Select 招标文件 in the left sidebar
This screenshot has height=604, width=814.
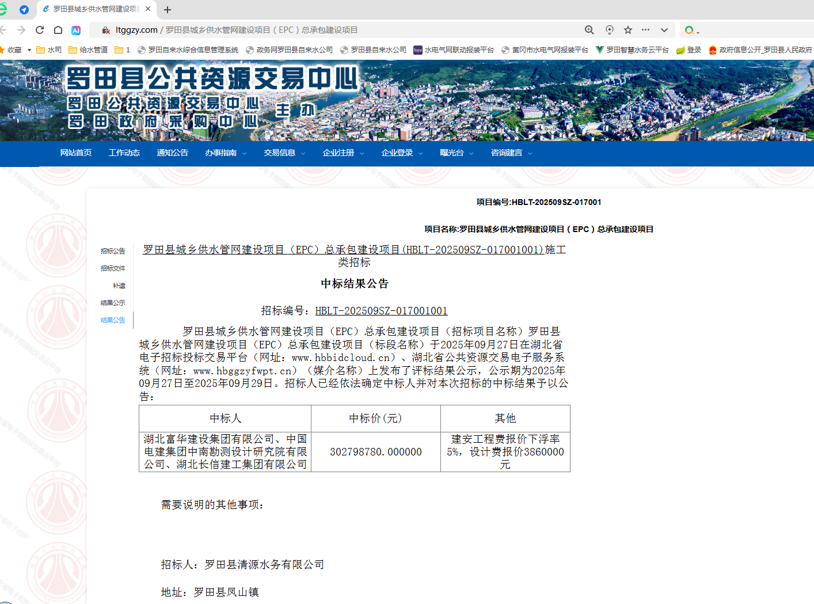point(113,268)
